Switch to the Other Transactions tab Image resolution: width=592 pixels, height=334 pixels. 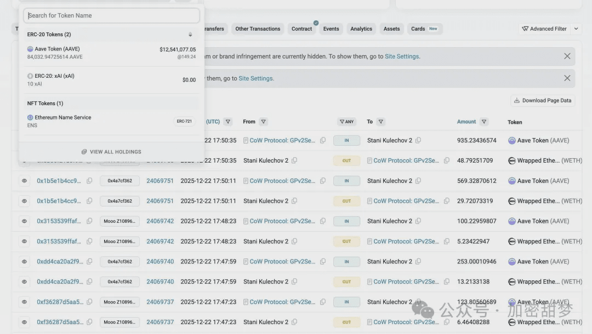point(258,28)
